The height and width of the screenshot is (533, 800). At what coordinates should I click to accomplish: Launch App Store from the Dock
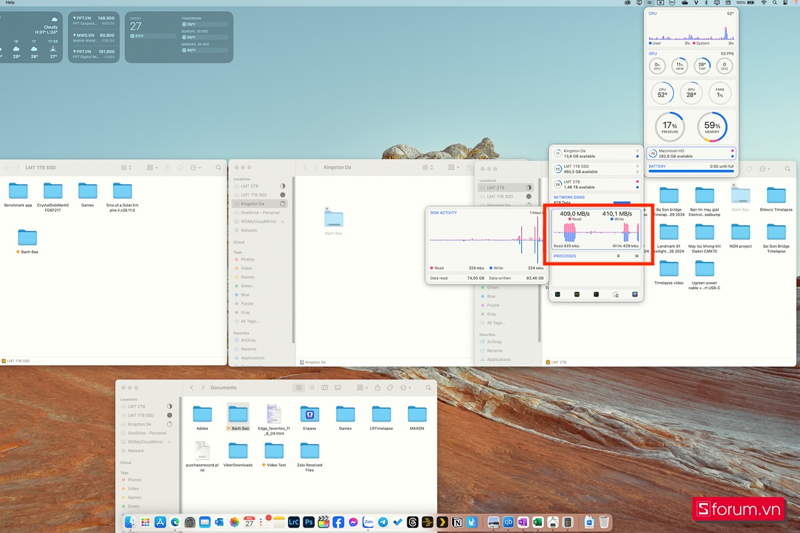coord(160,522)
